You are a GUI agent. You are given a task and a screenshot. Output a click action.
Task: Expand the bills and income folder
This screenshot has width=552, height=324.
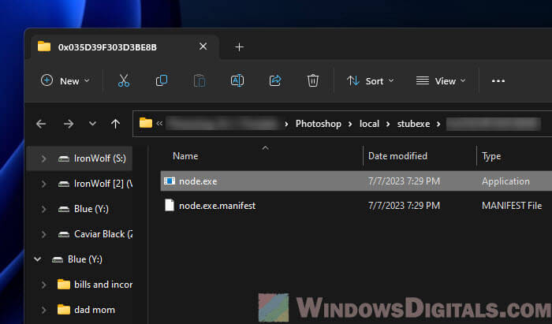click(x=43, y=285)
